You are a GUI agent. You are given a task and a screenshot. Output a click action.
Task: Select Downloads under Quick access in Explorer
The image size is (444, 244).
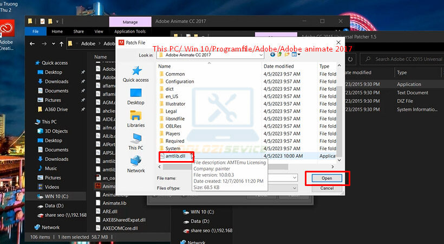(x=56, y=81)
